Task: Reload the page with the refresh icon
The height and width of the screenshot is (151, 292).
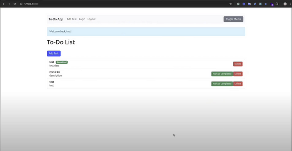Action: pos(15,4)
